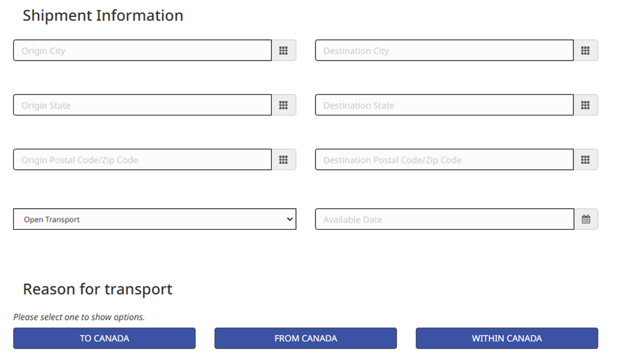
Task: Click the Origin Postal Code/Zip Code field
Action: pos(142,160)
